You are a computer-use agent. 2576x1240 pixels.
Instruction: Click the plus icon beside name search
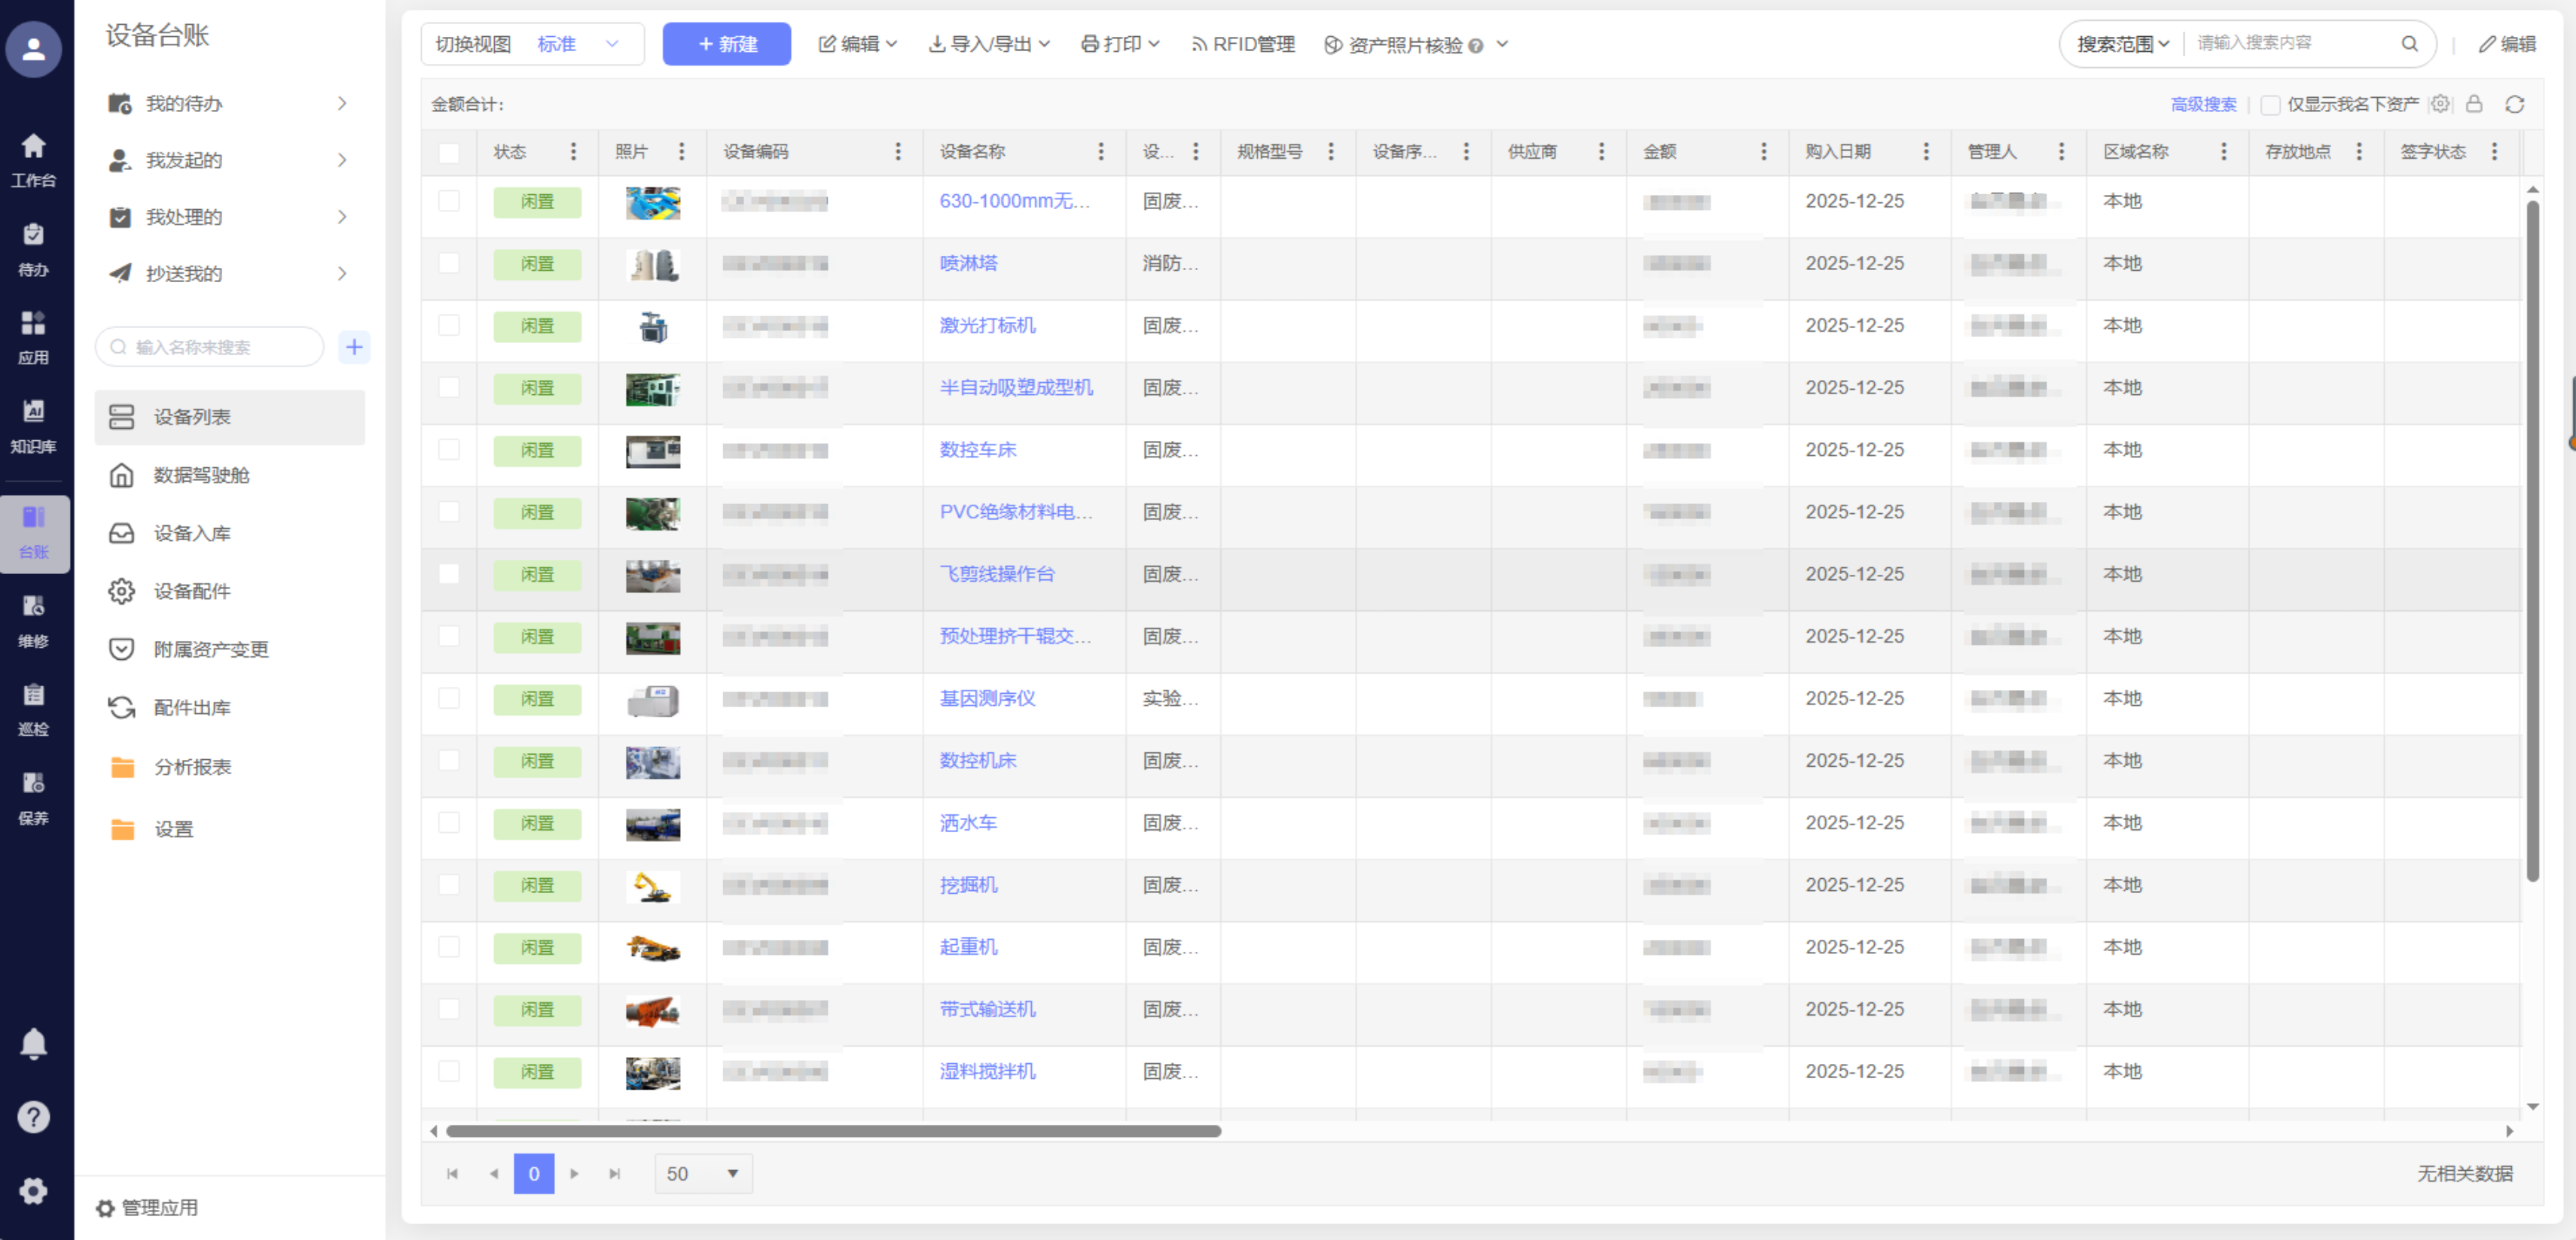click(354, 347)
